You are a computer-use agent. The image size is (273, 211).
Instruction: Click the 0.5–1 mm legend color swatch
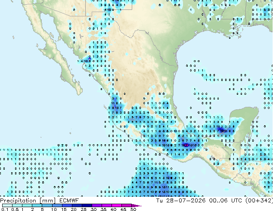[x=17, y=205]
